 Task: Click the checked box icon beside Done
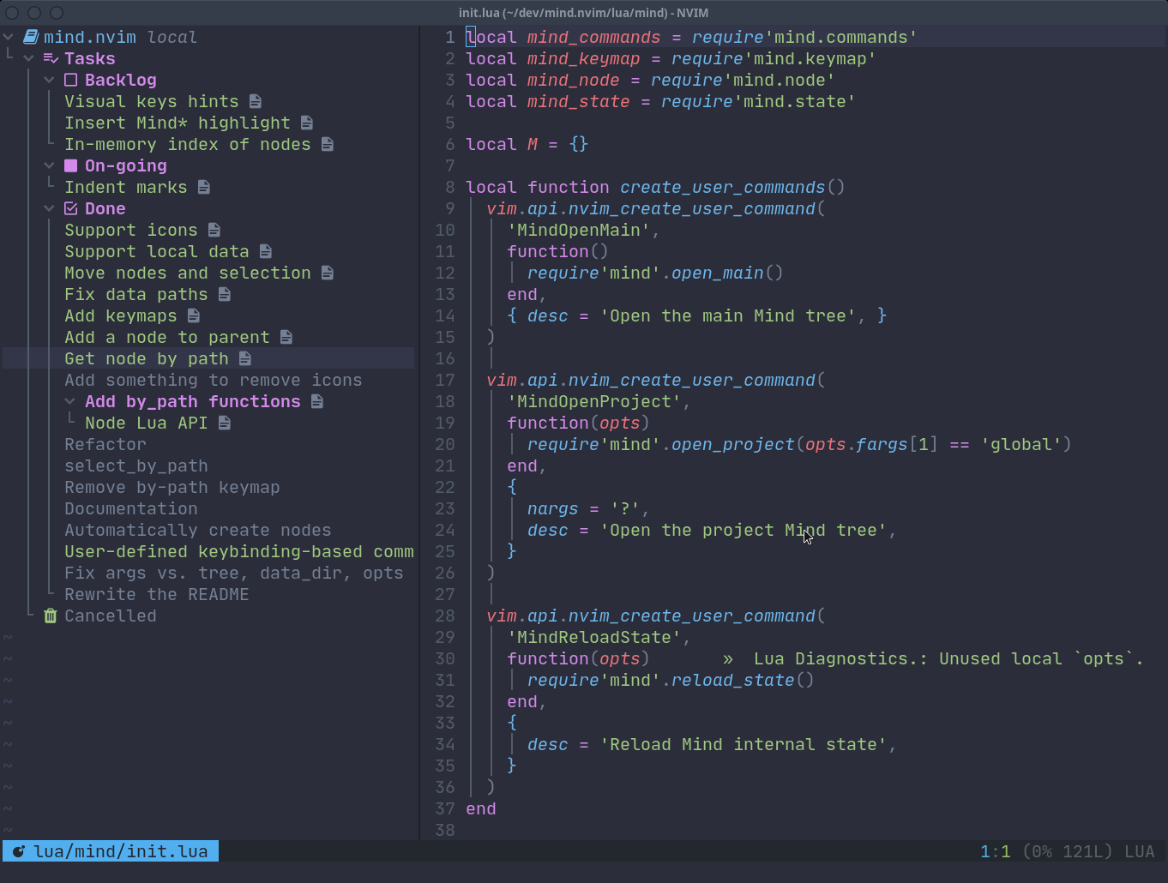[71, 208]
